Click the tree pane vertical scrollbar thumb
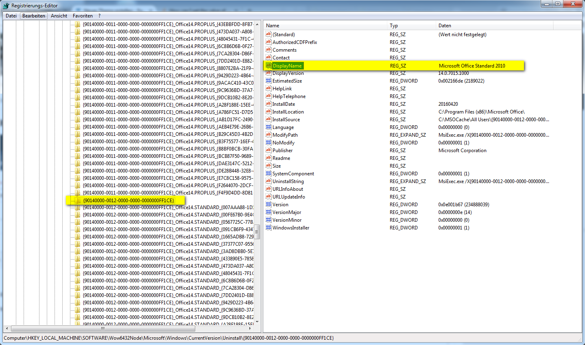This screenshot has width=585, height=345. point(257,231)
